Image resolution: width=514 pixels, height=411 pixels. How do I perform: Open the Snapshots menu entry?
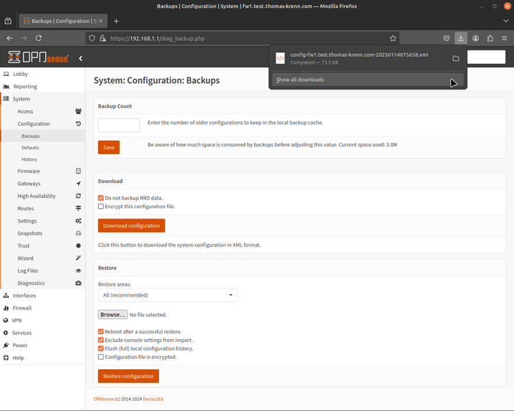point(42,234)
